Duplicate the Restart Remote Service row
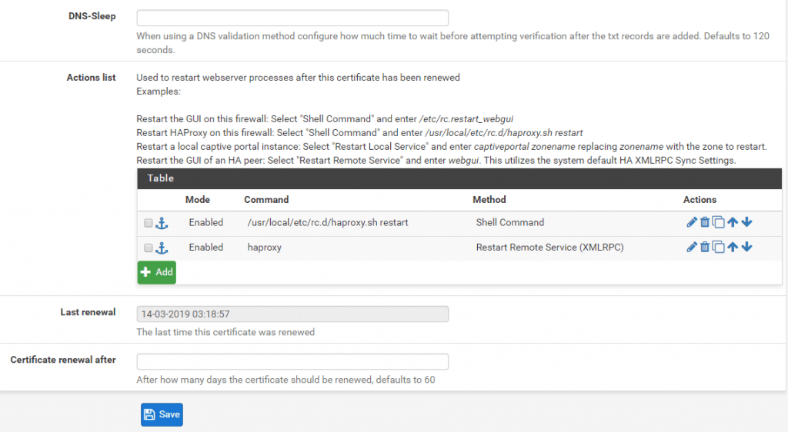 (718, 248)
